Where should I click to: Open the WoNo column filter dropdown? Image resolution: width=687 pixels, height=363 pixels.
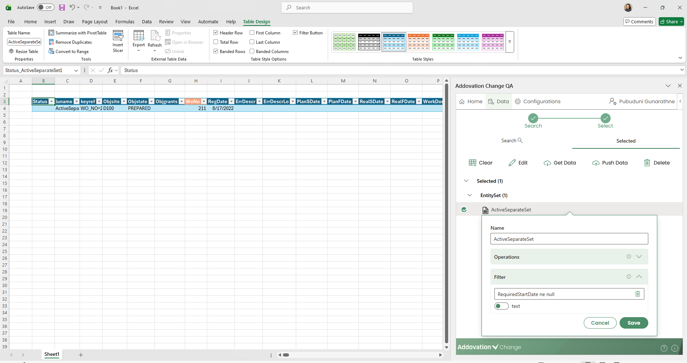click(204, 102)
